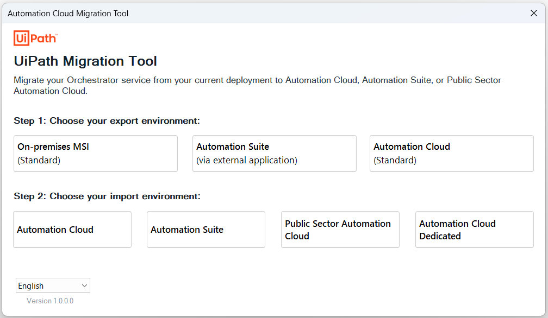Image resolution: width=548 pixels, height=318 pixels.
Task: Click the window title text in title bar
Action: [68, 14]
